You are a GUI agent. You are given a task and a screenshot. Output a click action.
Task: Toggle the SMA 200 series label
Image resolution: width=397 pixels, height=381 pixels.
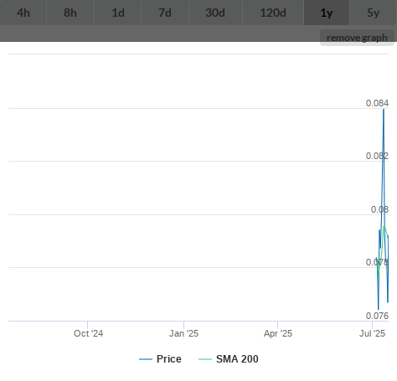point(237,359)
